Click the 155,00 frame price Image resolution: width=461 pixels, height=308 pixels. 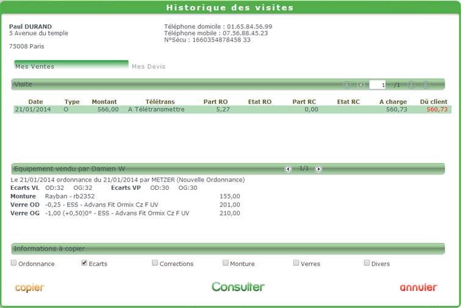230,196
